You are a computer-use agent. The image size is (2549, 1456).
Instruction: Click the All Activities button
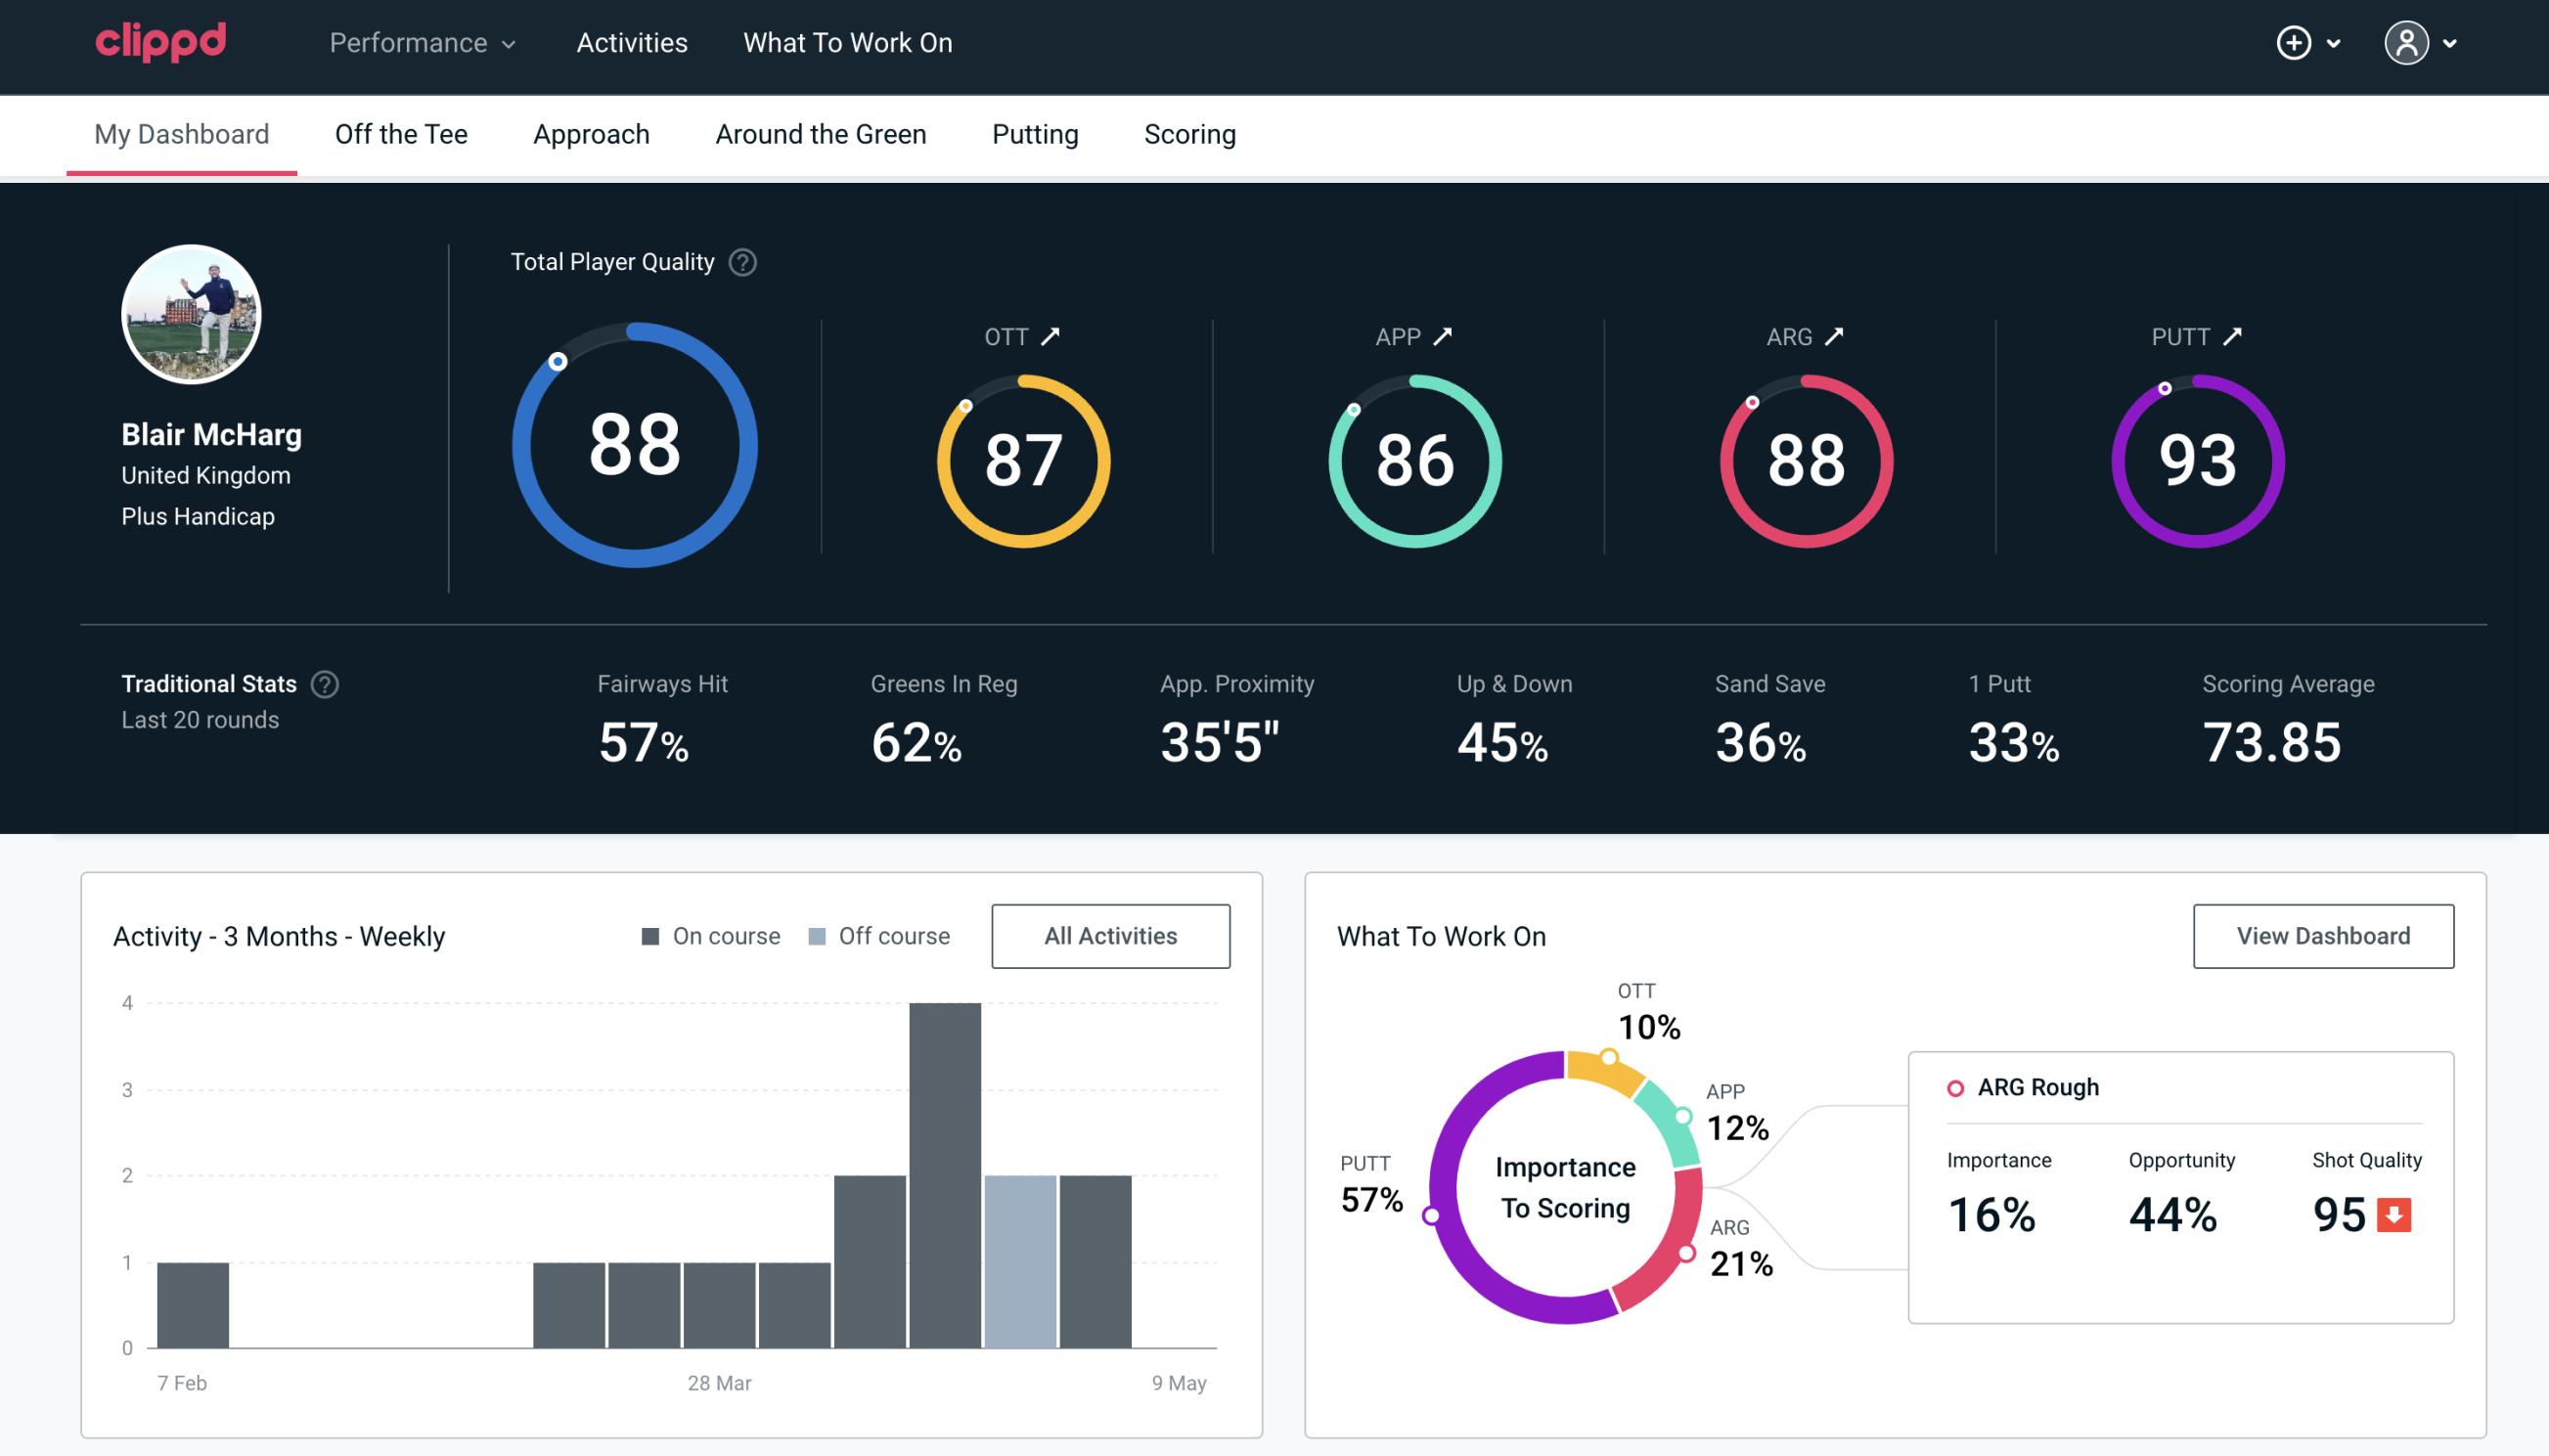(x=1112, y=935)
